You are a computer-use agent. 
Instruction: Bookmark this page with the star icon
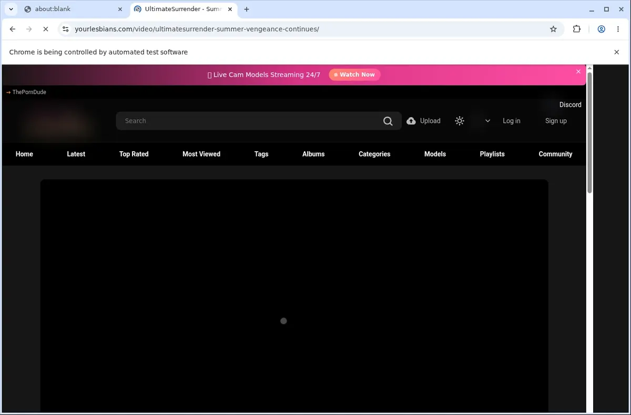click(553, 29)
